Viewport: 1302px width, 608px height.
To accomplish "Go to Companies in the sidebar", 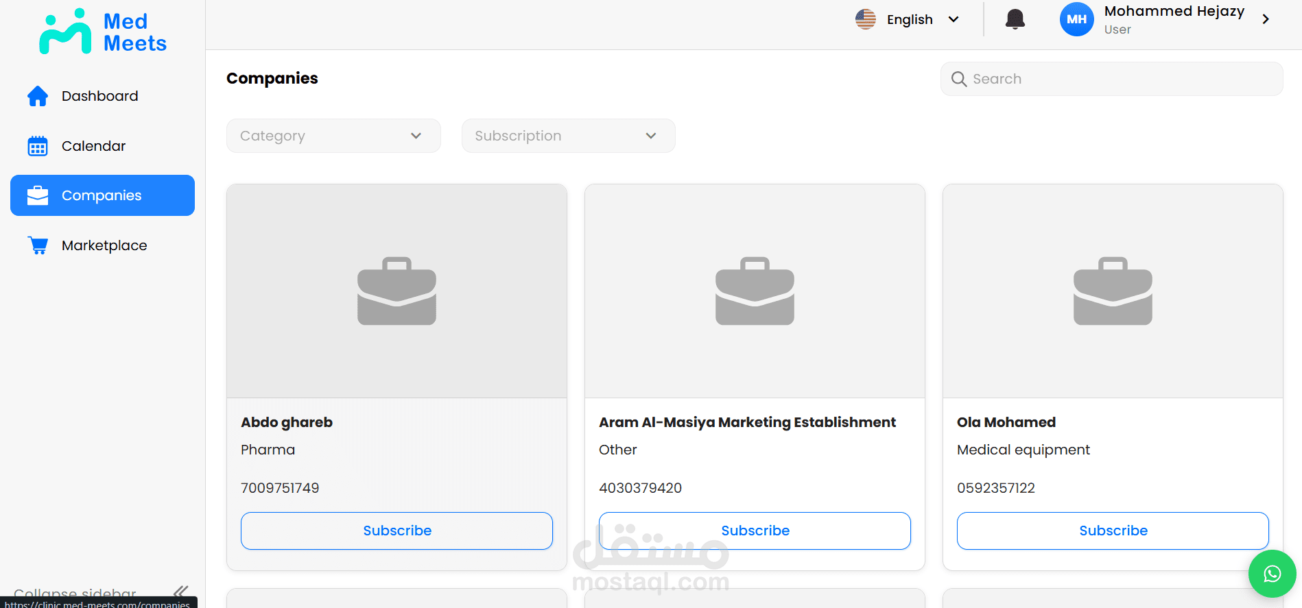I will pos(102,195).
